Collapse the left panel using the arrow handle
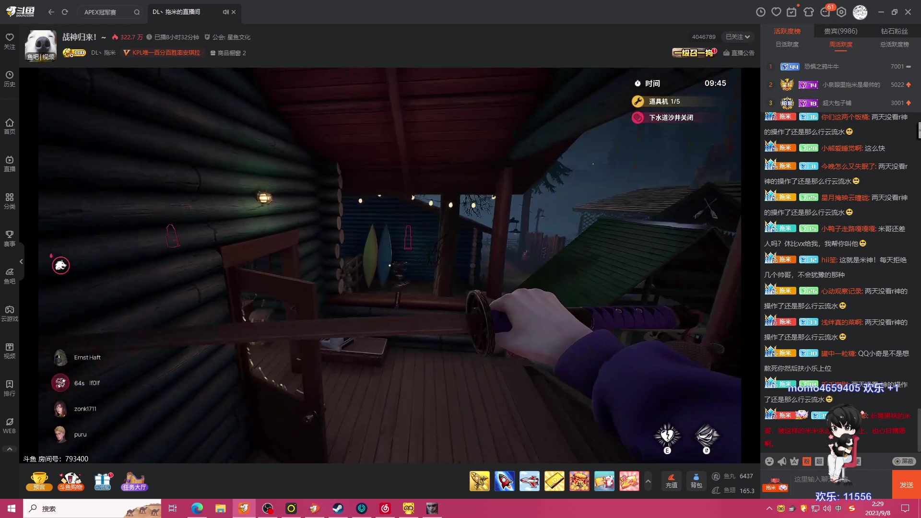Screen dimensions: 921x518 tap(21, 261)
